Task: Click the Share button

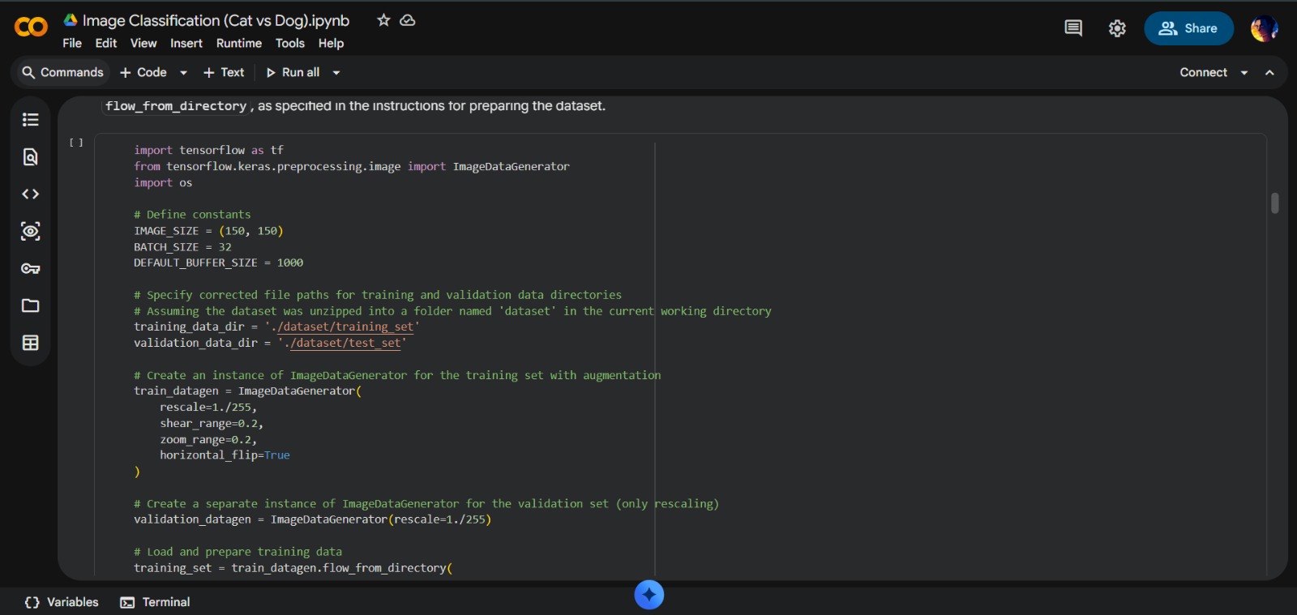Action: pyautogui.click(x=1188, y=28)
